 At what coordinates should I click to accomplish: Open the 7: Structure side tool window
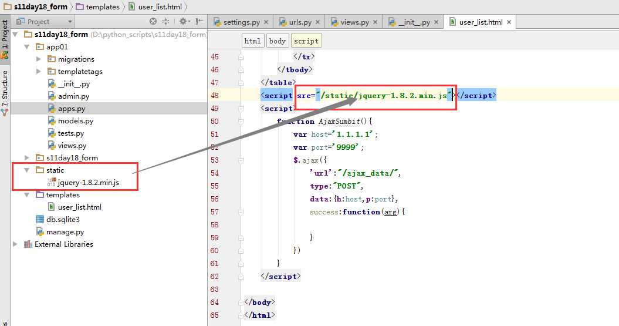(5, 93)
